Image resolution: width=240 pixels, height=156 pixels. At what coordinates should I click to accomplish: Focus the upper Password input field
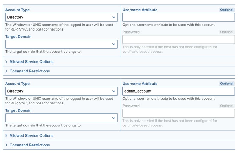tap(178, 40)
